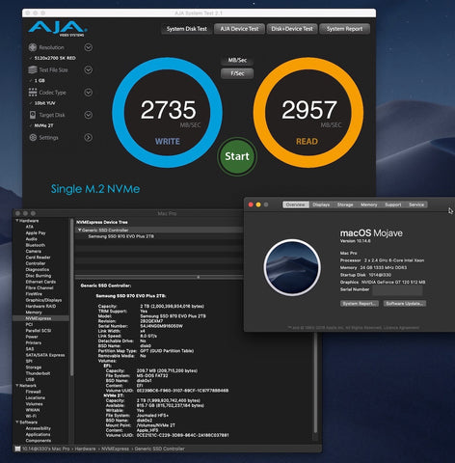Click the AJA Video Systems logo

point(57,29)
